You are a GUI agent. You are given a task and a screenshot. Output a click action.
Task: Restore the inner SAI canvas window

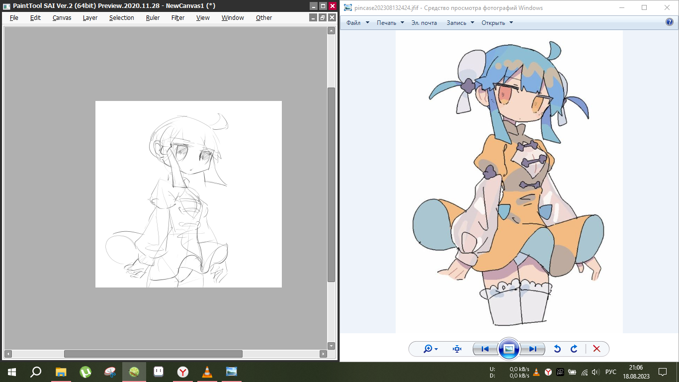(323, 17)
